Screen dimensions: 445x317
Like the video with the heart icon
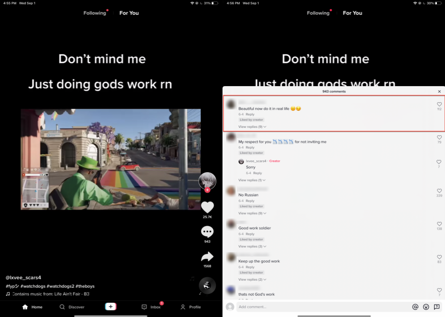[x=207, y=207]
